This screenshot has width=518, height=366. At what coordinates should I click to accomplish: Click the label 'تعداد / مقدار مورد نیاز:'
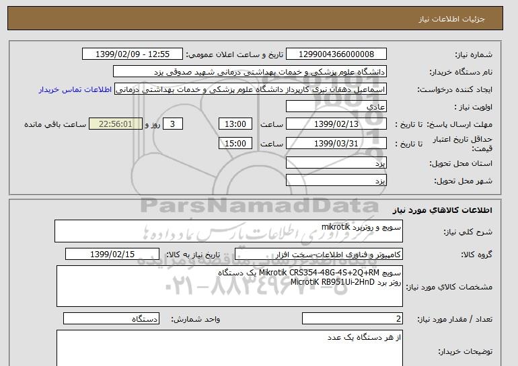click(455, 319)
